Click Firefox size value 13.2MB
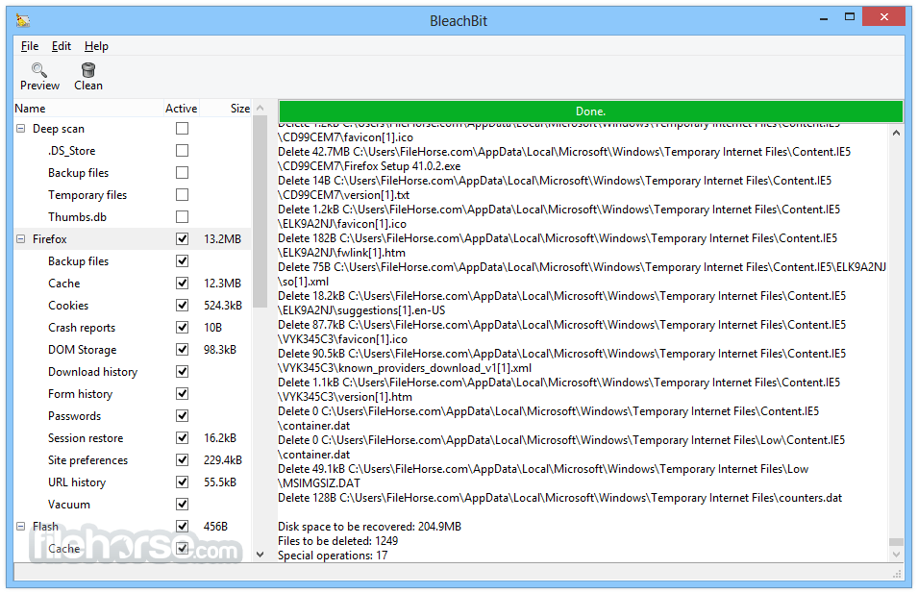Screen dimensions: 918x593 (222, 239)
